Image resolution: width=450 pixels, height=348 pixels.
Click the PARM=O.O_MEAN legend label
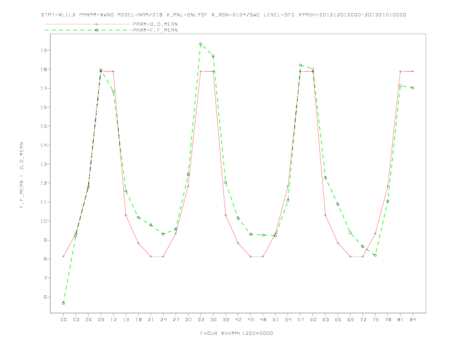tap(155, 24)
